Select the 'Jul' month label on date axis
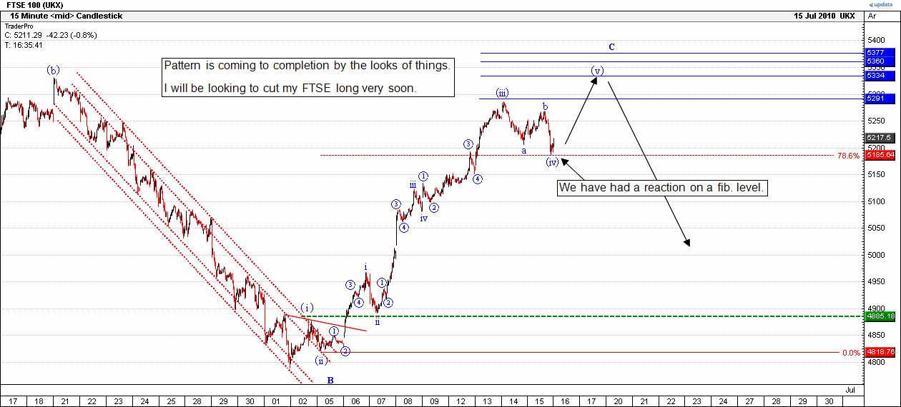Screen dimensions: 901x407 coord(850,390)
